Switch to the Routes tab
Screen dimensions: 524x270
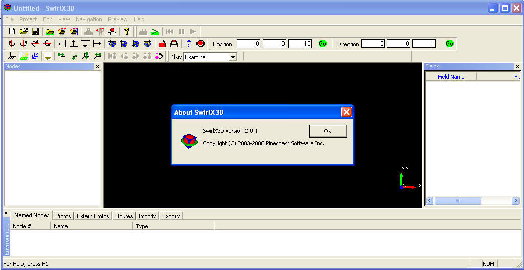124,216
